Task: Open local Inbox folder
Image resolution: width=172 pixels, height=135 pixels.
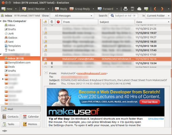Action: click(10, 25)
